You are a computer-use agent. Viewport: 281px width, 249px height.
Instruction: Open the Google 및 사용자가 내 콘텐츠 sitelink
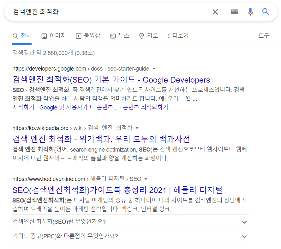point(79,107)
